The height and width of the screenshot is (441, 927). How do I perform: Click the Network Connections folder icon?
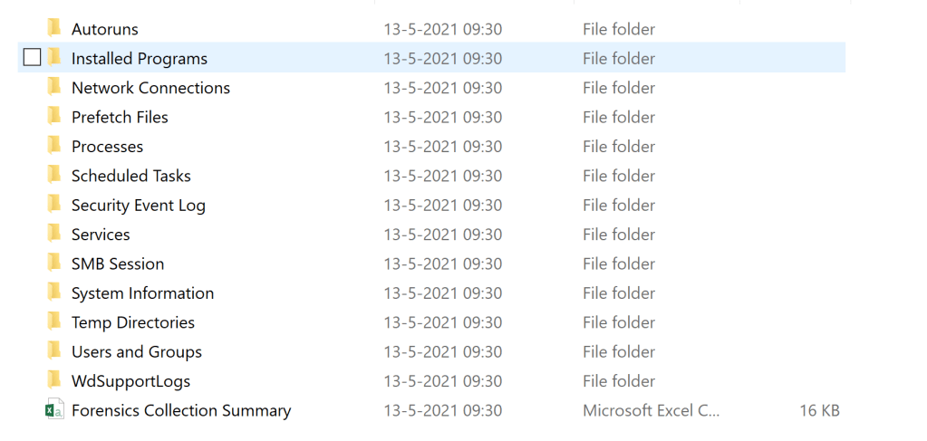point(54,88)
